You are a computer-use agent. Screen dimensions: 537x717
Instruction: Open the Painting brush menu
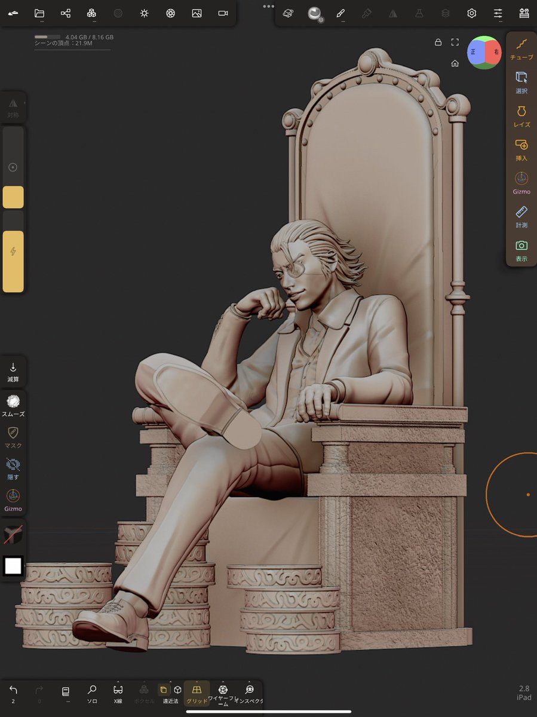tap(340, 13)
